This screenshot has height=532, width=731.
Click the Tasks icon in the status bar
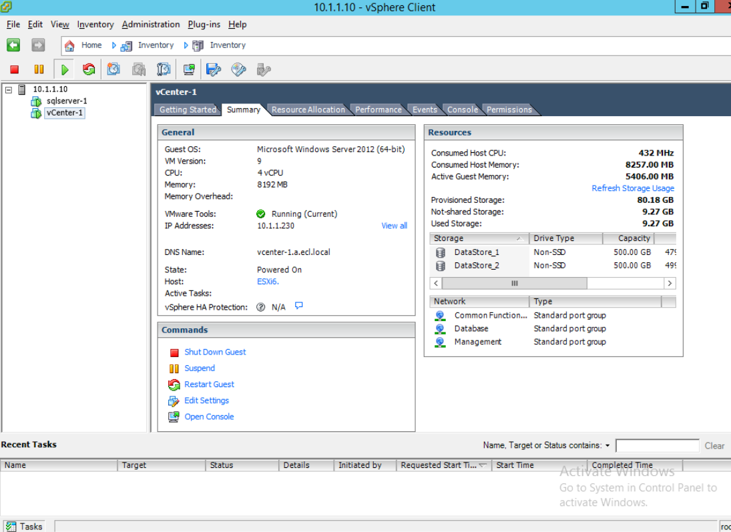pos(11,527)
